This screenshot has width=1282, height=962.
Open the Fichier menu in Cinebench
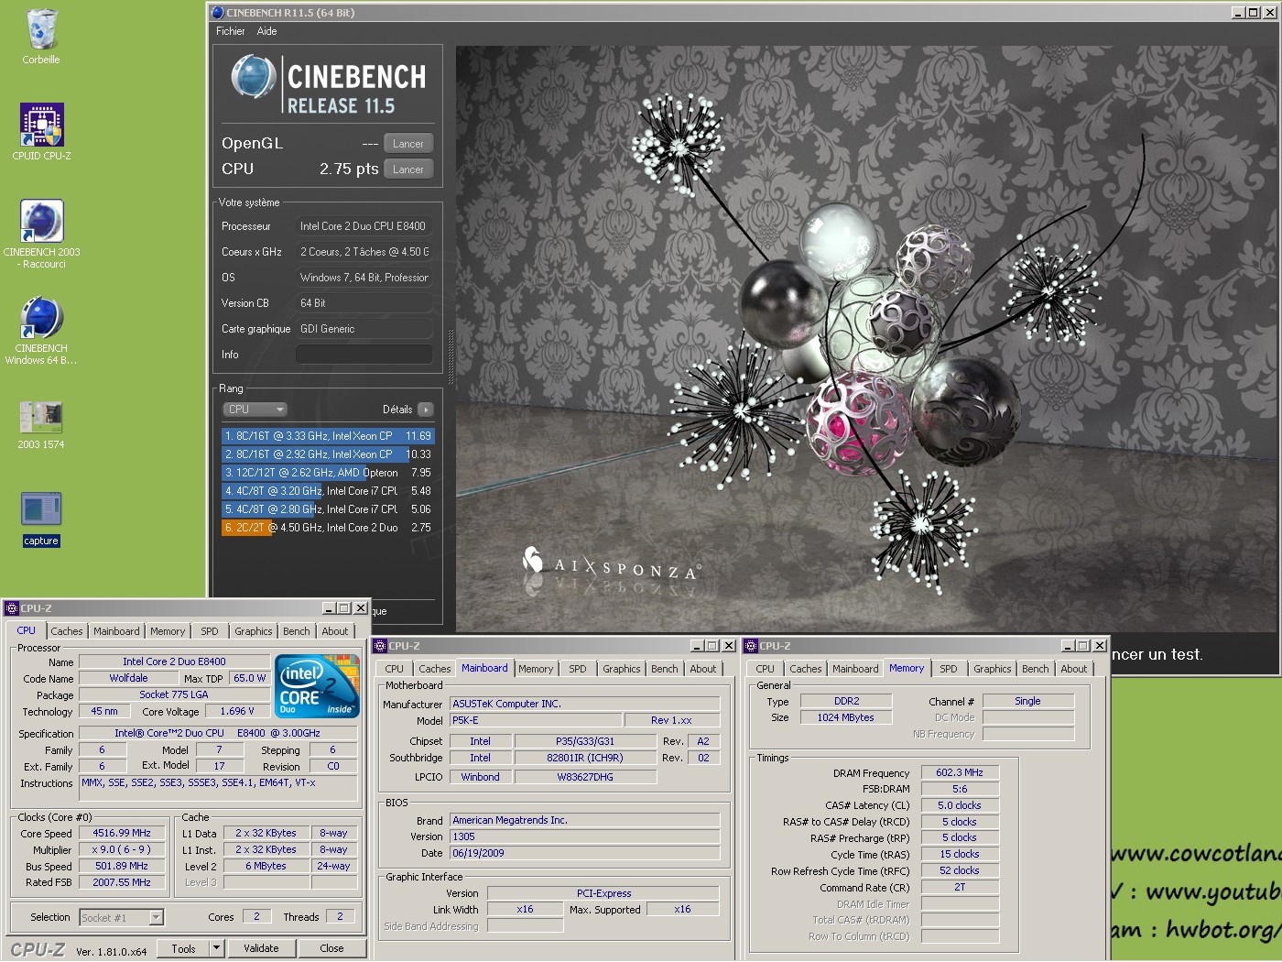(230, 31)
